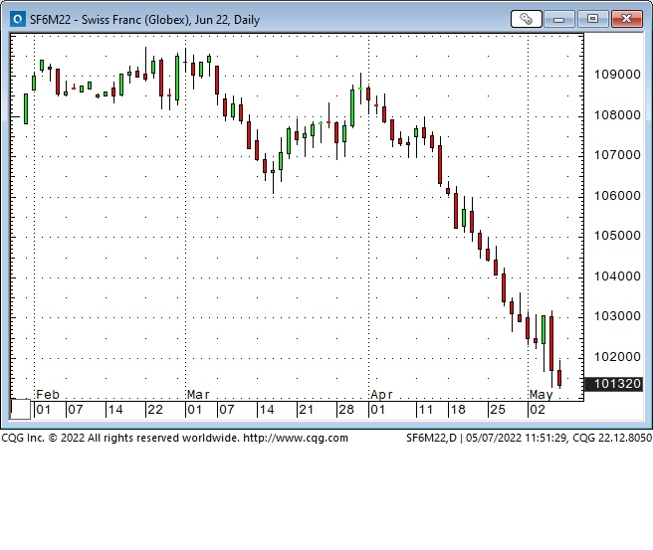Click the http://www.cqg.com link text
The width and height of the screenshot is (653, 550).
[296, 438]
